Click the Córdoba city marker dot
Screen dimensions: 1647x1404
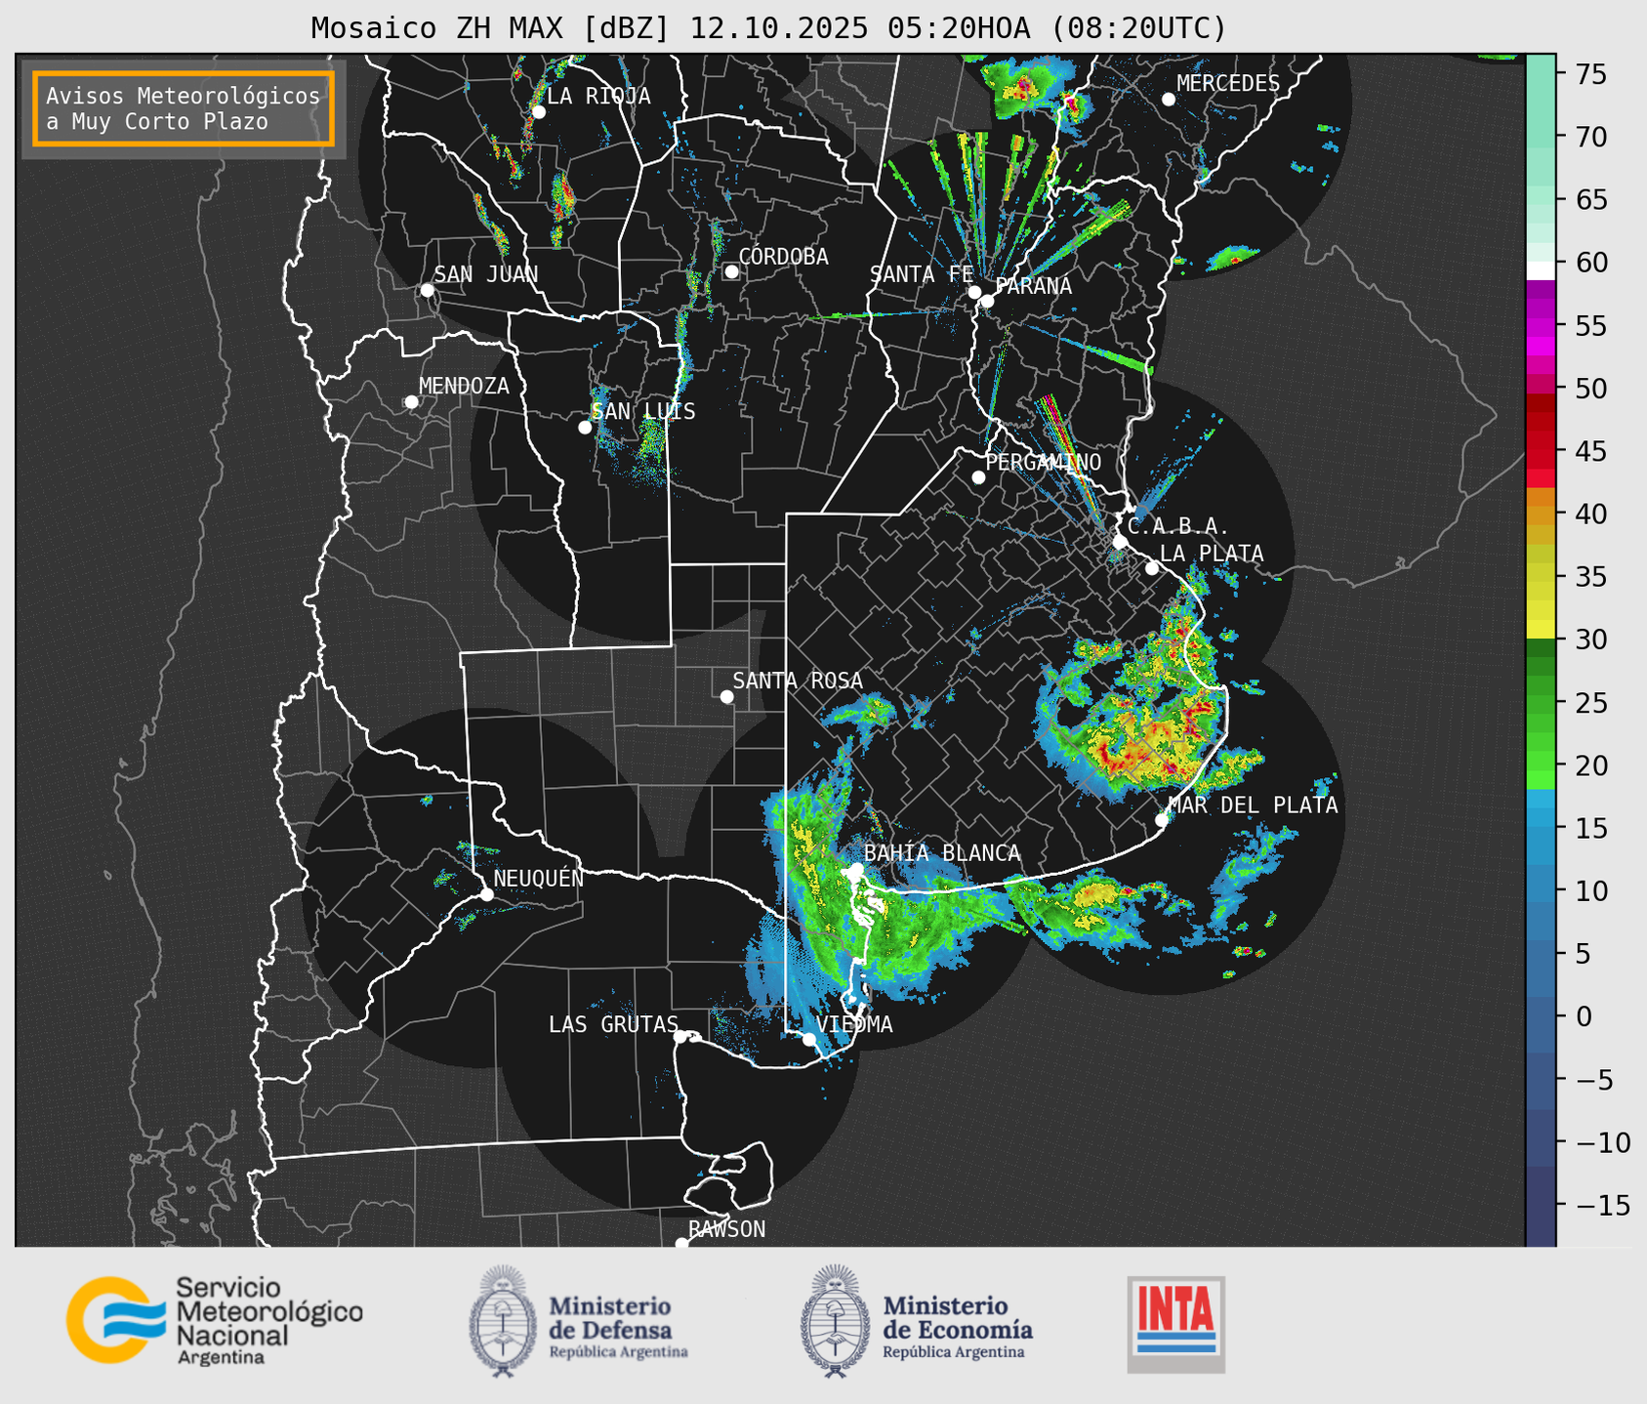[x=731, y=271]
